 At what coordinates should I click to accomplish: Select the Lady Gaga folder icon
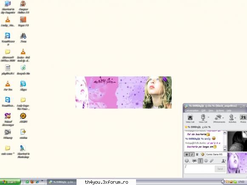23,104
